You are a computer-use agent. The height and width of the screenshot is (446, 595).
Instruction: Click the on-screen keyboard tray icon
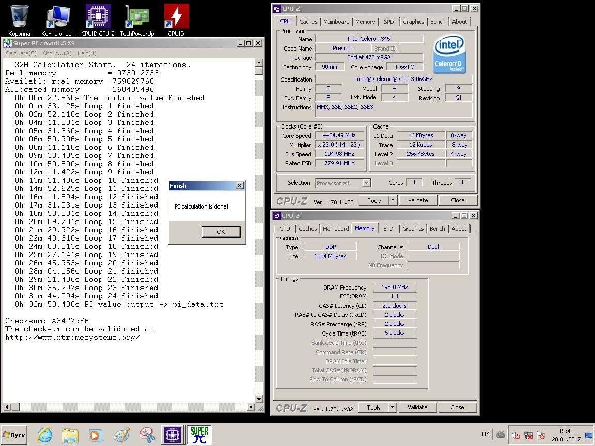coord(500,435)
